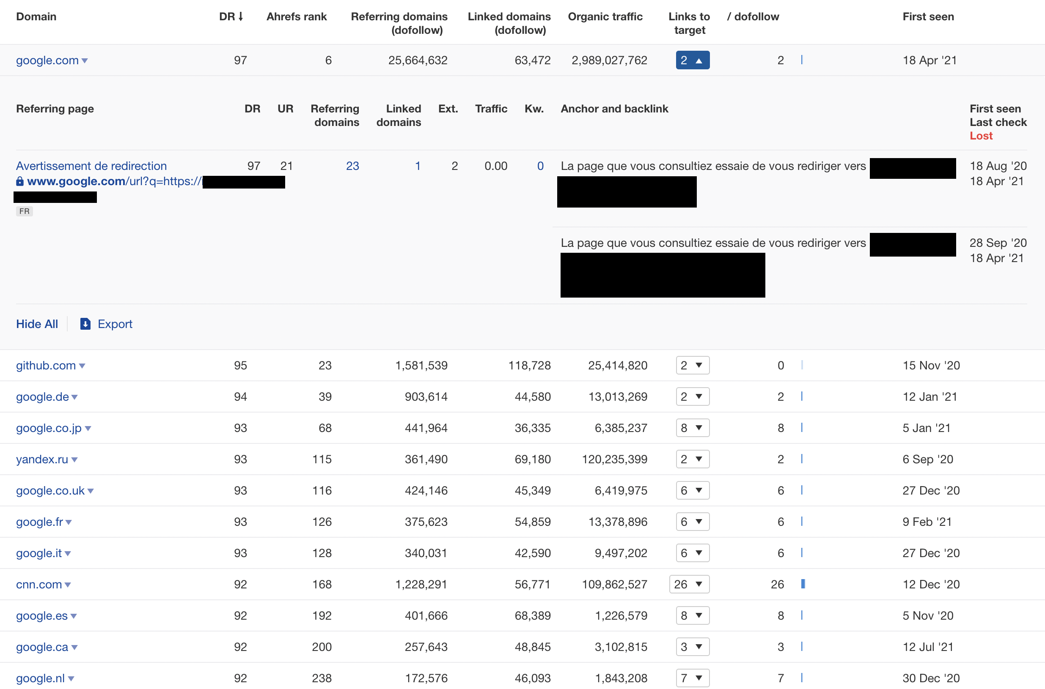
Task: Open the google.co.jp domain menu
Action: (88, 429)
